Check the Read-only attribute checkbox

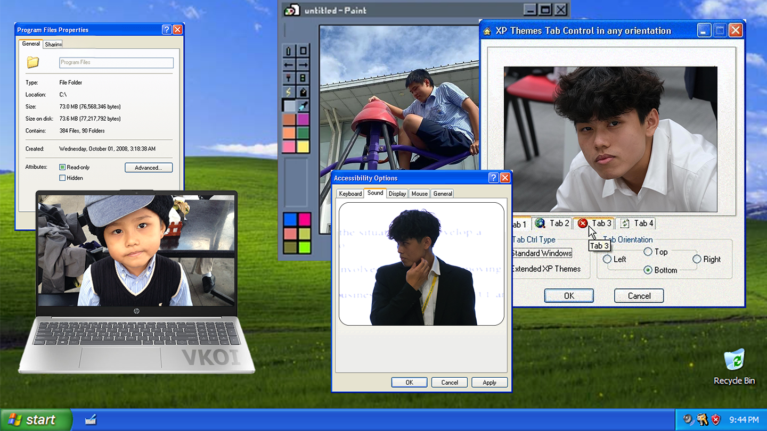62,167
